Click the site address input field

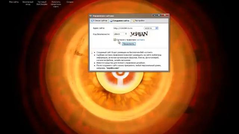(x=128, y=28)
